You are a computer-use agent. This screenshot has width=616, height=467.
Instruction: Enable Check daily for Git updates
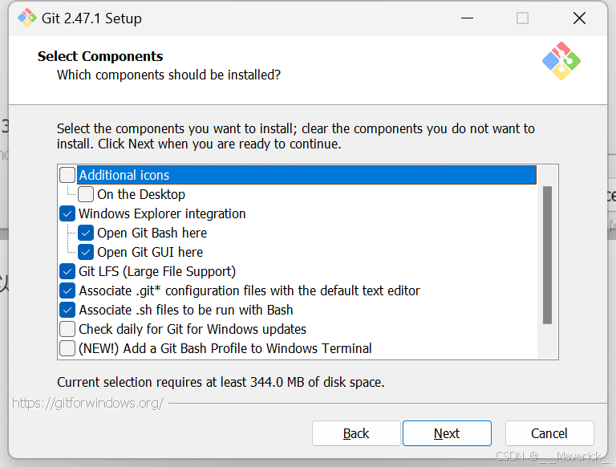click(67, 329)
